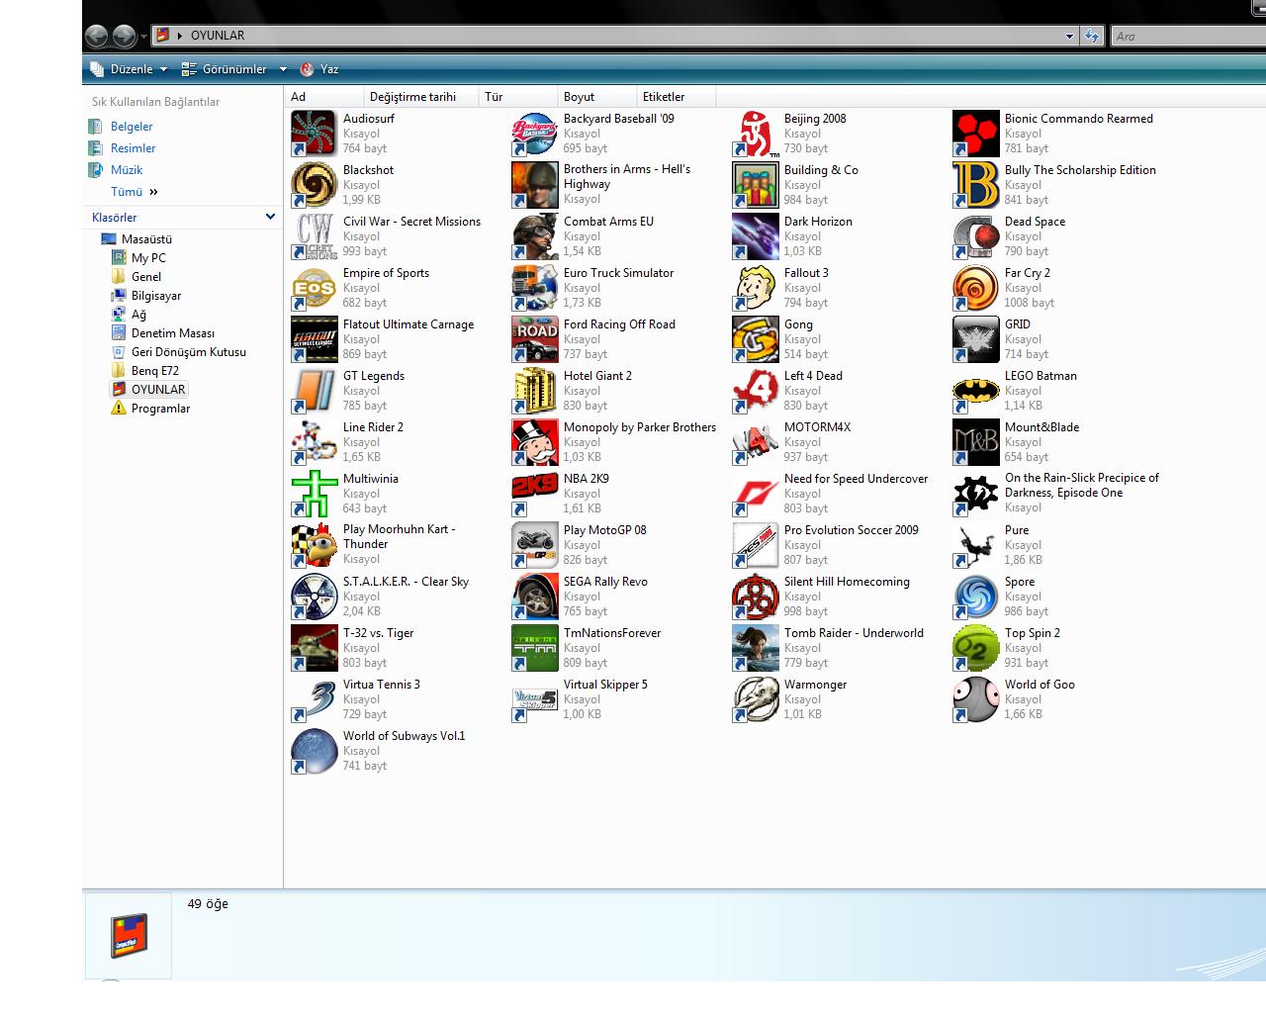
Task: Collapse the Klasörler folders pane chevron
Action: (x=270, y=217)
